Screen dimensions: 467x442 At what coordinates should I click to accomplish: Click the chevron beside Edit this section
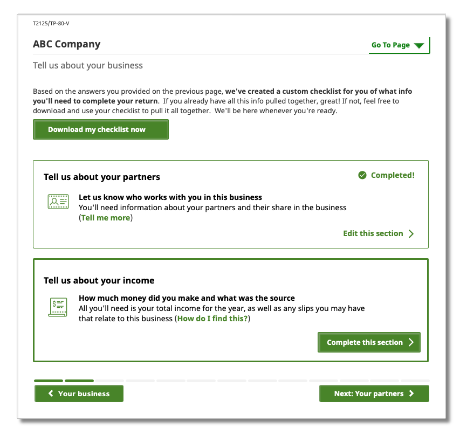point(411,234)
